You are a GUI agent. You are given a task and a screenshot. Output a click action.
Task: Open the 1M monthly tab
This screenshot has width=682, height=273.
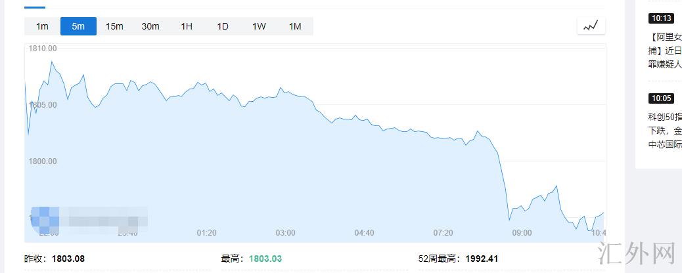click(x=295, y=26)
